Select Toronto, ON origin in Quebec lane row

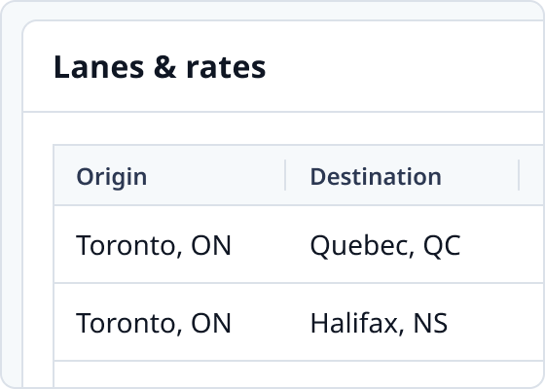point(154,245)
